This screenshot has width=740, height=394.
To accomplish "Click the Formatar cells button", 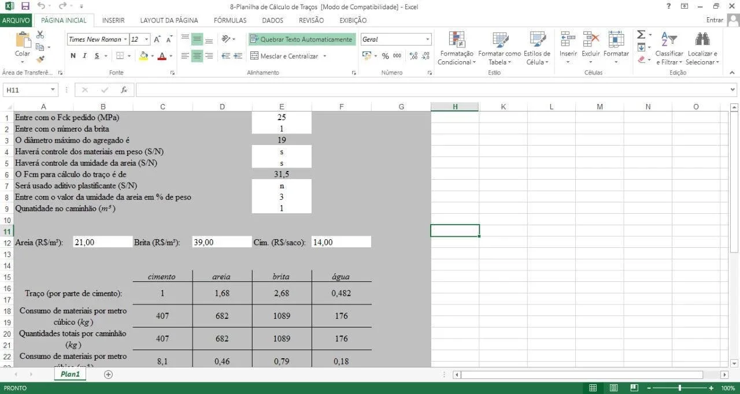I will pos(616,49).
